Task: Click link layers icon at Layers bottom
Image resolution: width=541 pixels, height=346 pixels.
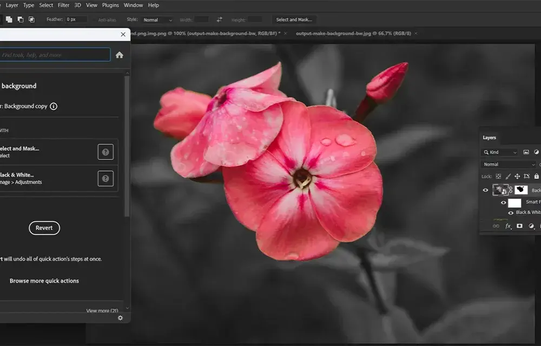Action: pos(496,226)
